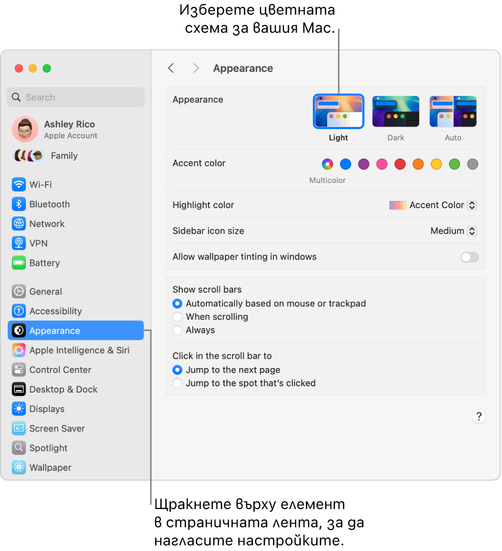
Task: Open the Displays sidebar item
Action: coord(75,409)
